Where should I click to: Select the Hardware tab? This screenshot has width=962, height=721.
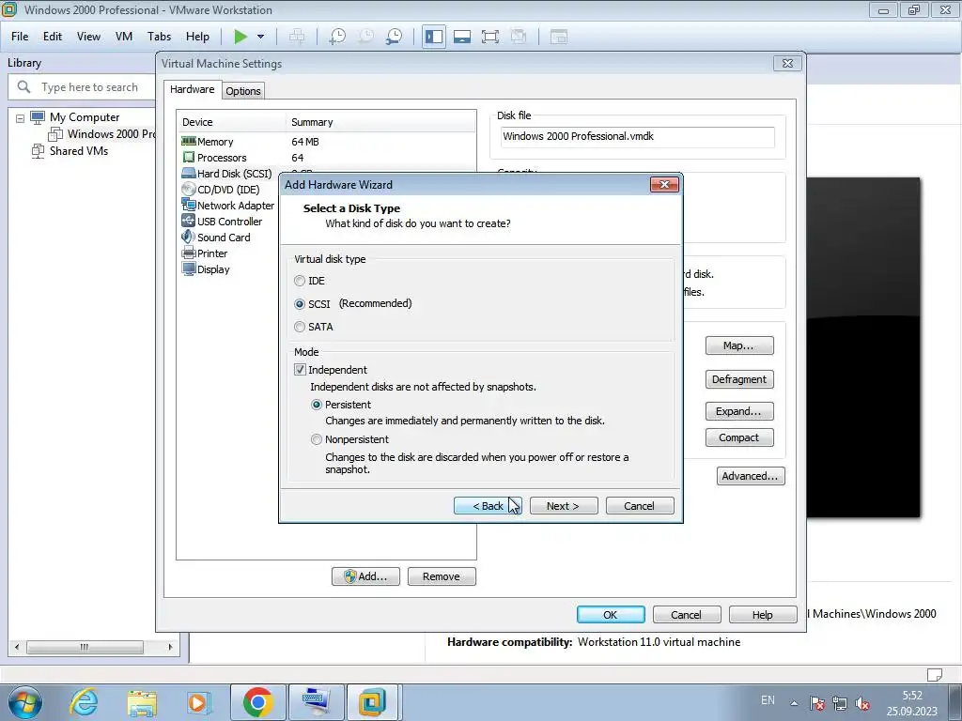point(192,89)
